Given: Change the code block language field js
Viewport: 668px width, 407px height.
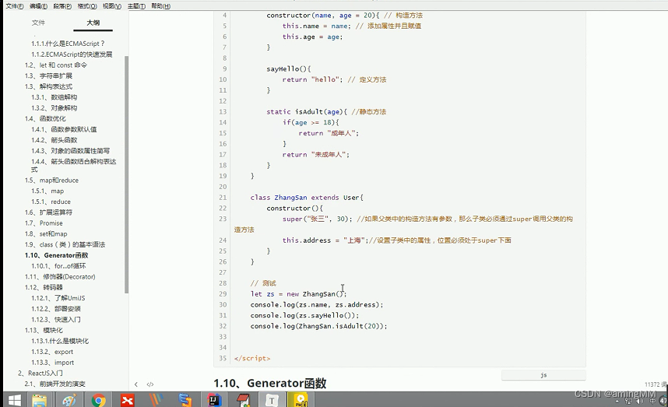Looking at the screenshot, I should [543, 375].
